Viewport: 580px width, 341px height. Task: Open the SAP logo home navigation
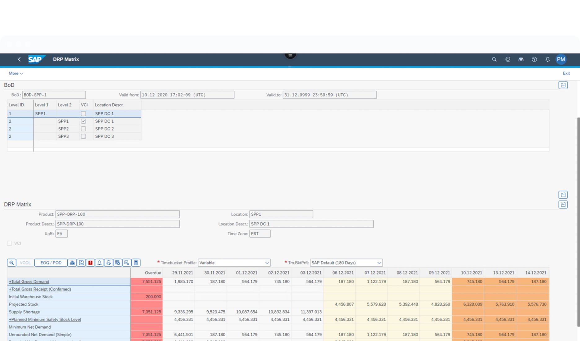(x=37, y=59)
